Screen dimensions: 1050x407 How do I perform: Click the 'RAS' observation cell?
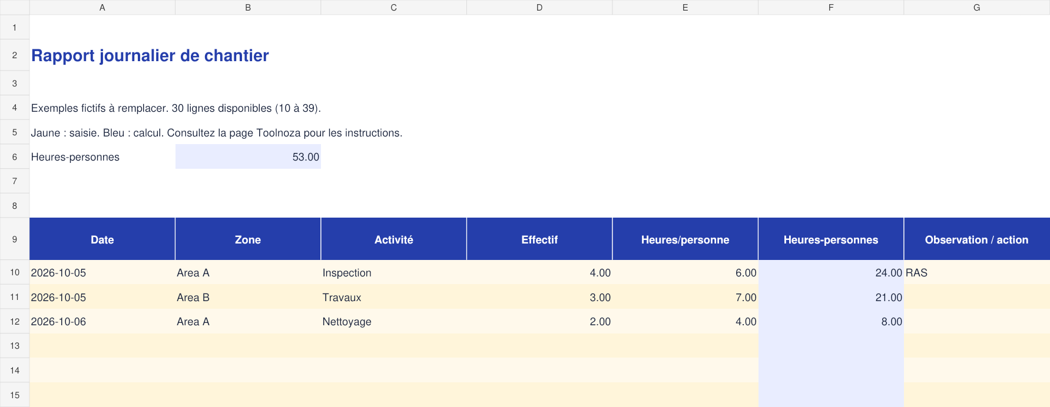point(977,273)
